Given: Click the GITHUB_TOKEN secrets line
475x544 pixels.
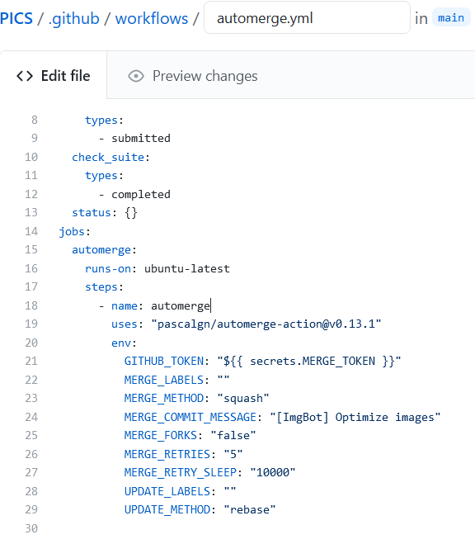Looking at the screenshot, I should point(262,362).
